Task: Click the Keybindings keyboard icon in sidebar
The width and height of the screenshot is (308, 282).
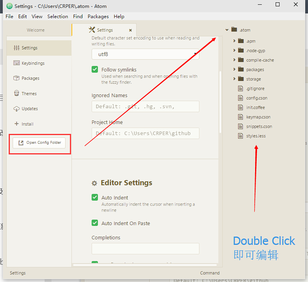Action: click(x=16, y=63)
